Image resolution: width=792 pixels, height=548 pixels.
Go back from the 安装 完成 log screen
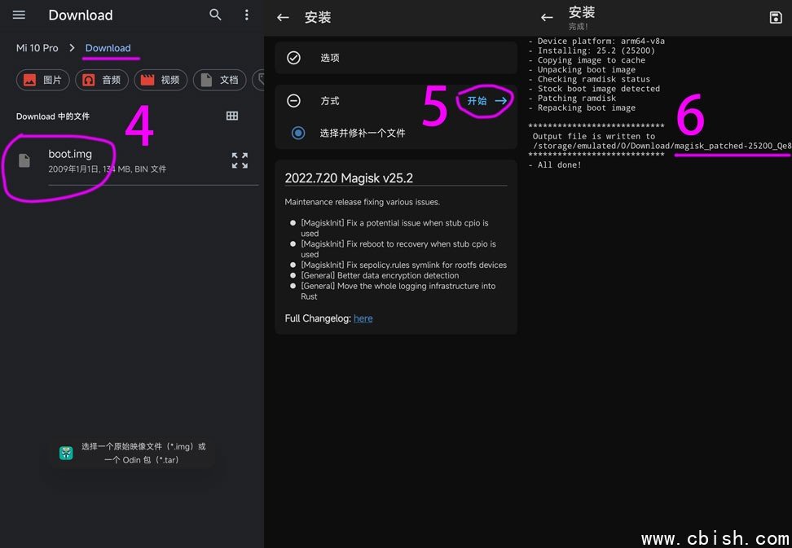tap(547, 18)
